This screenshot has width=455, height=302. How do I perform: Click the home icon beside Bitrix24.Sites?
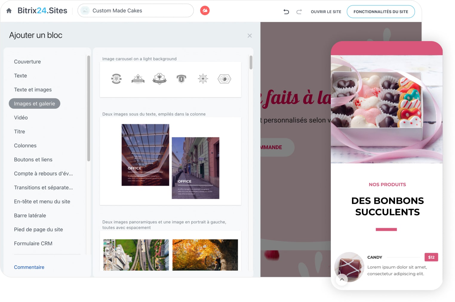9,11
